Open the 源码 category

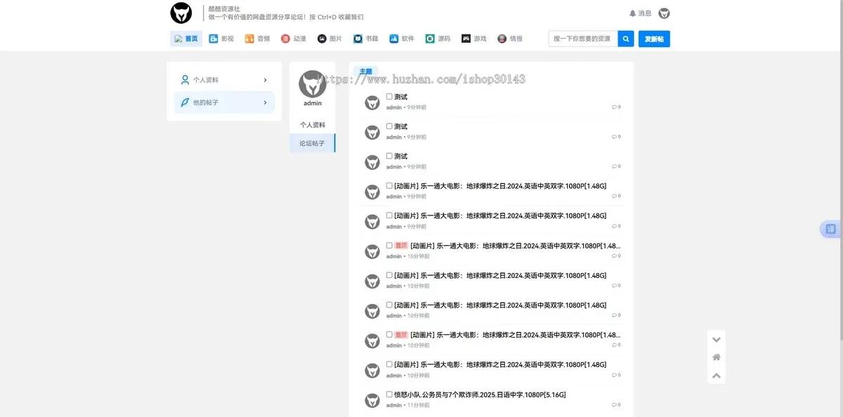[438, 39]
